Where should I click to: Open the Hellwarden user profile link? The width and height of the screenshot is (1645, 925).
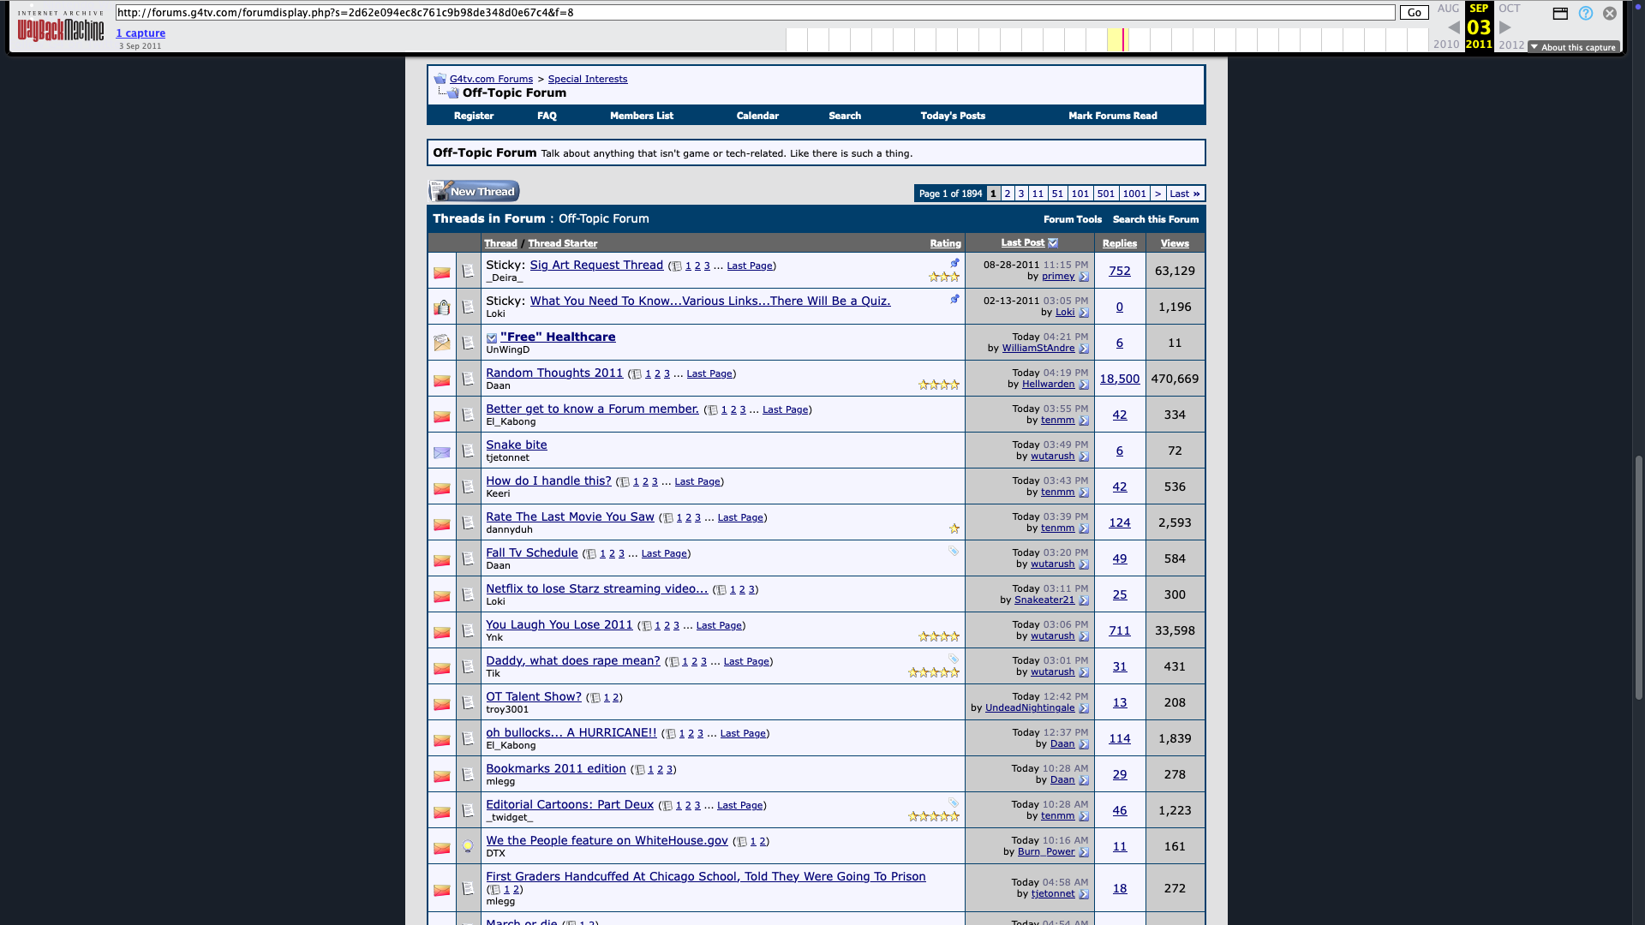[x=1048, y=385]
